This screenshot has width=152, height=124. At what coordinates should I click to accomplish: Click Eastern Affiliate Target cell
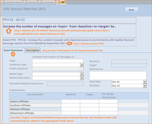[90, 101]
